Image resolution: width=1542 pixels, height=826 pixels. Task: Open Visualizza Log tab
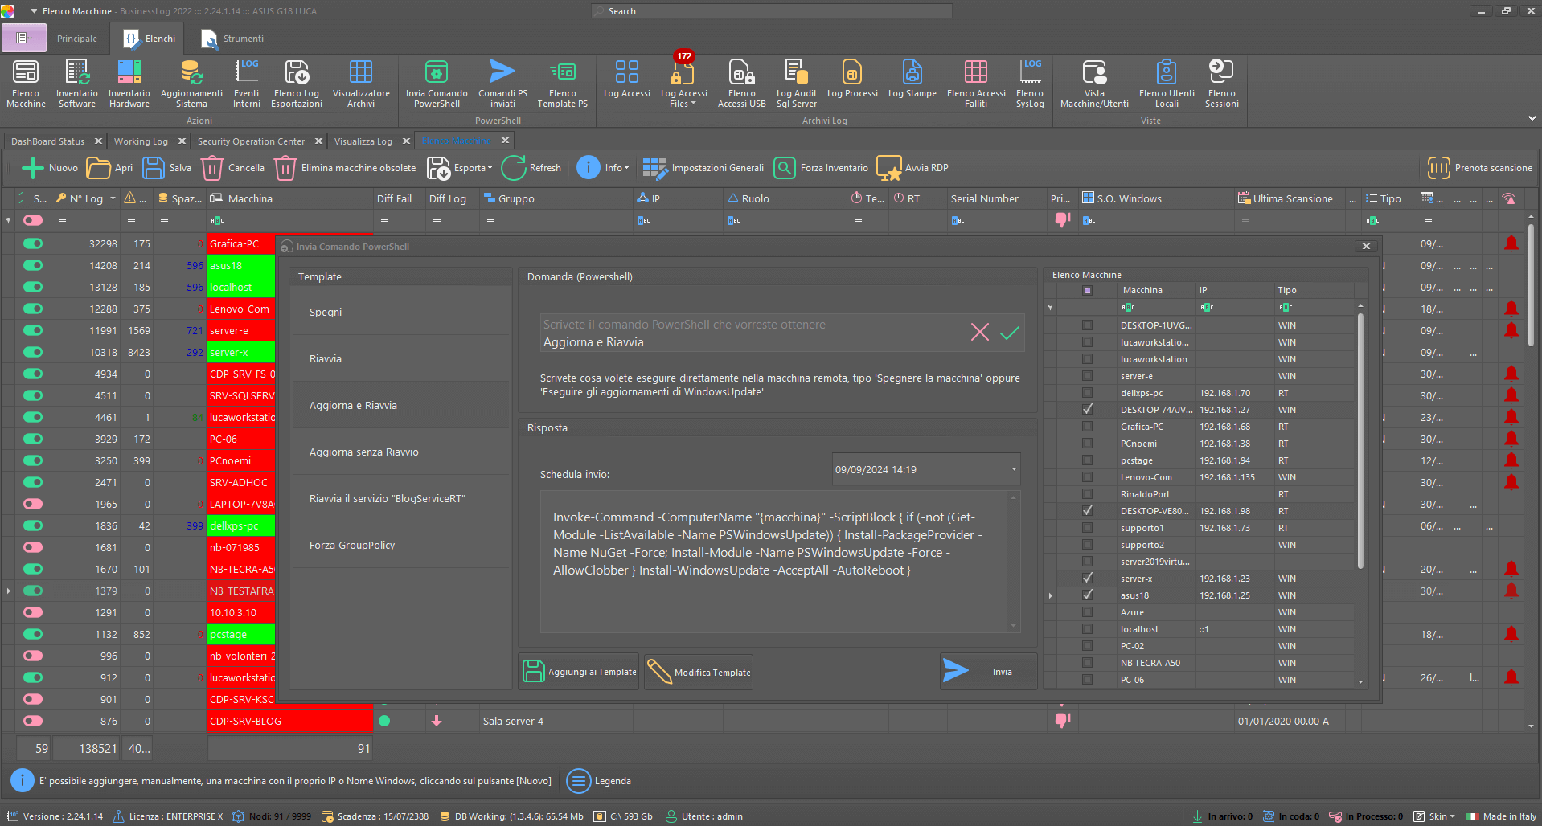coord(363,141)
